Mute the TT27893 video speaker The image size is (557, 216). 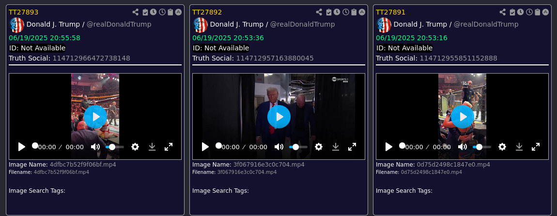[95, 147]
